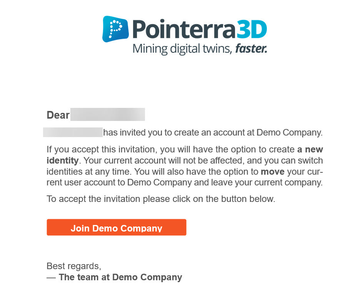Click the blurred recipient name after Dear
This screenshot has height=291, width=348.
[108, 114]
